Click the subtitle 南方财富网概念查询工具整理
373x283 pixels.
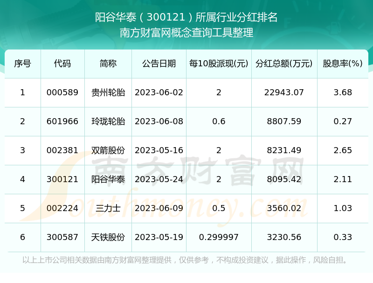(186, 33)
